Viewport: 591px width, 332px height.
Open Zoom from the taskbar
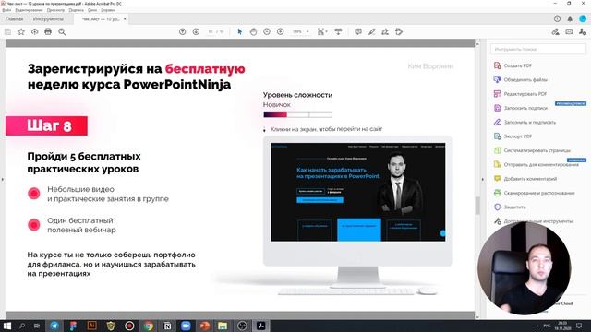point(186,326)
